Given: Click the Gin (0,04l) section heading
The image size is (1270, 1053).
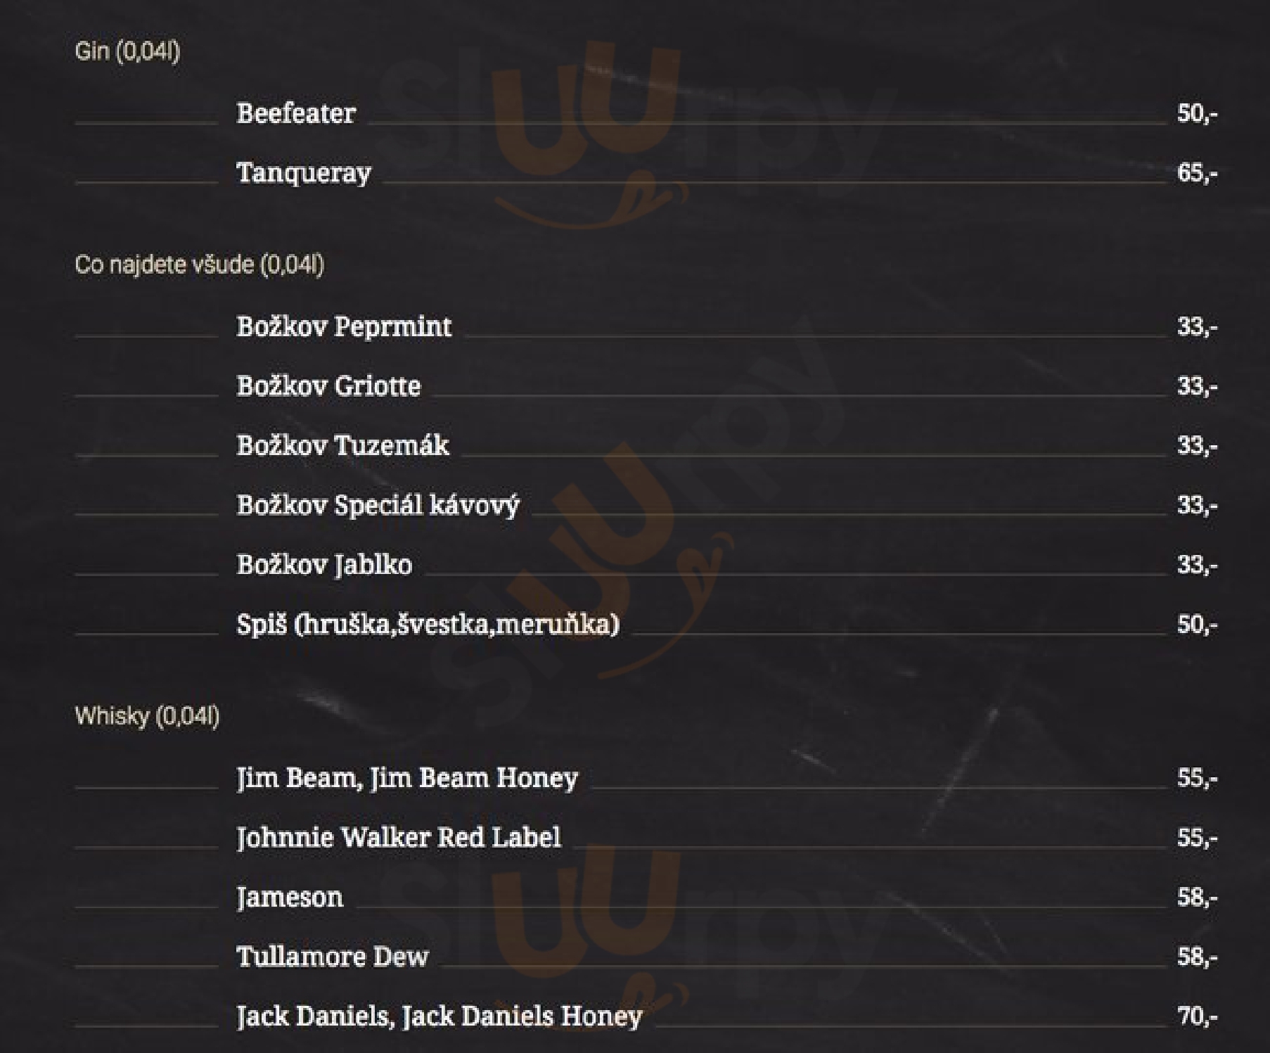Looking at the screenshot, I should pos(127,51).
